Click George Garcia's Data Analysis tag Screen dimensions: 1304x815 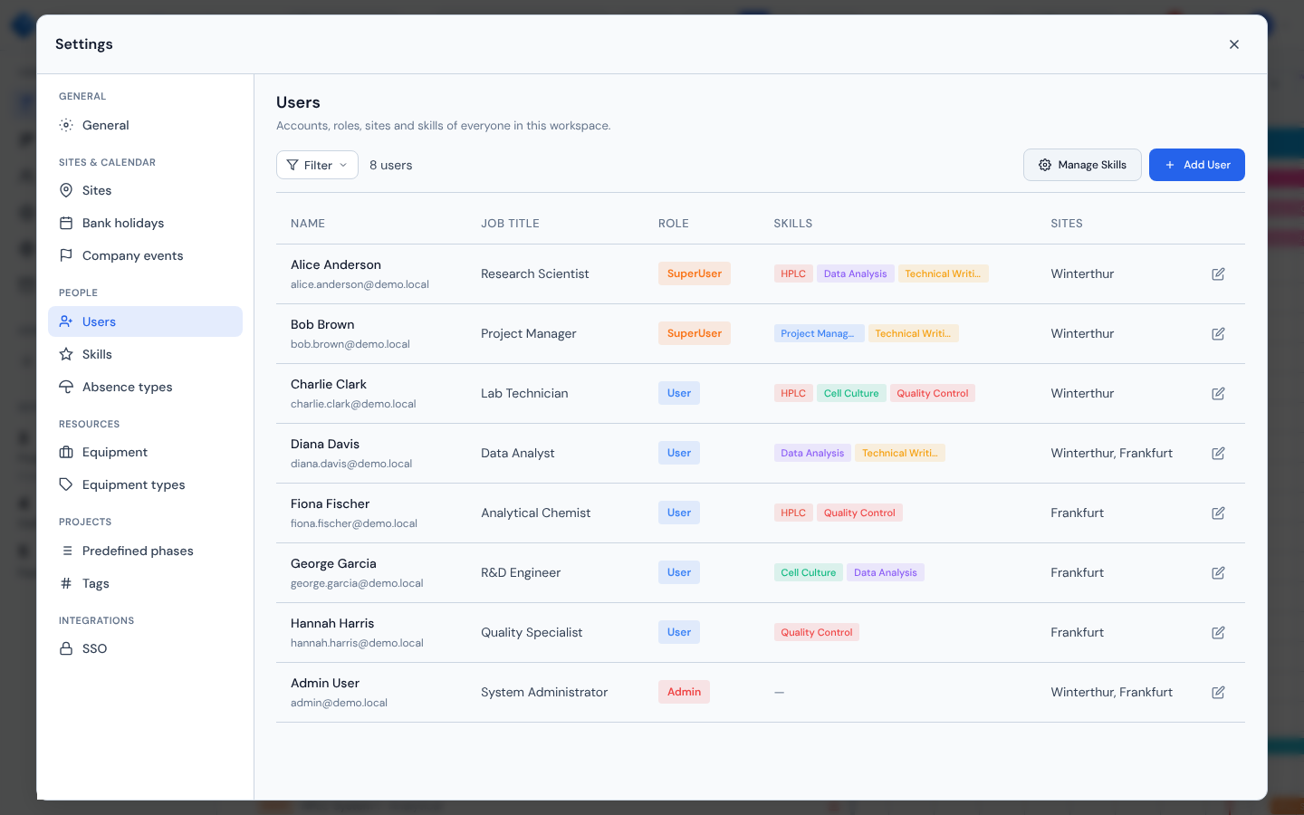tap(886, 572)
